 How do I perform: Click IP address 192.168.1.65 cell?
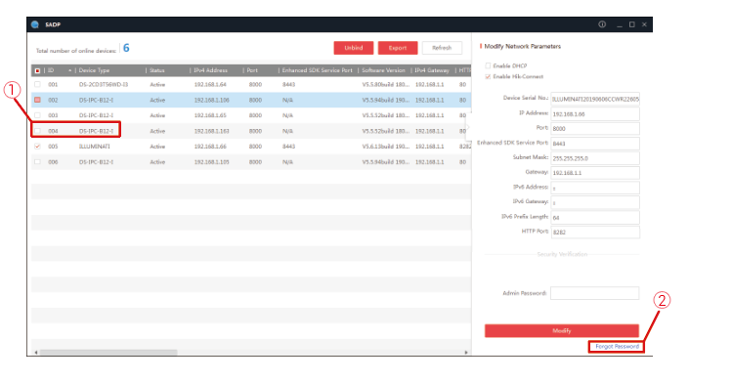click(210, 115)
